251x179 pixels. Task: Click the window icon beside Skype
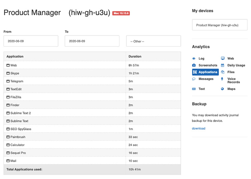(8, 73)
